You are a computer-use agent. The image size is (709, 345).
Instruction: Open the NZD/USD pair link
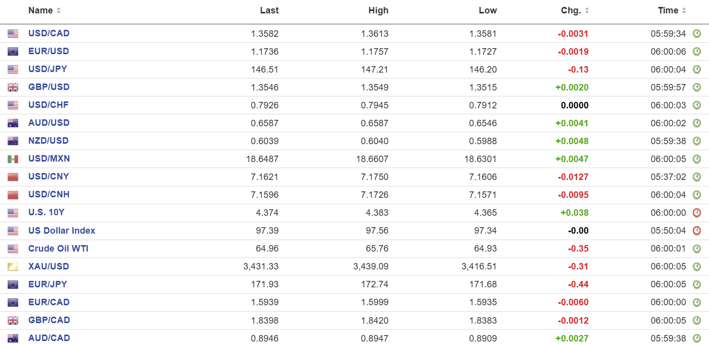(48, 141)
